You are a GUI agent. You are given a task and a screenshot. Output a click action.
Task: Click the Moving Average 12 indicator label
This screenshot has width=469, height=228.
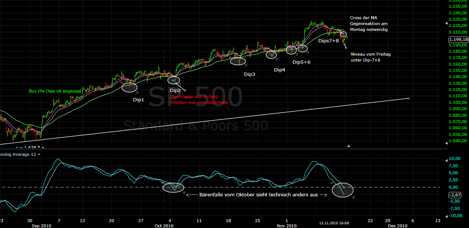click(x=18, y=154)
